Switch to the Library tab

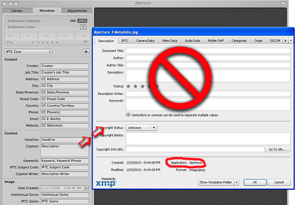(17, 10)
